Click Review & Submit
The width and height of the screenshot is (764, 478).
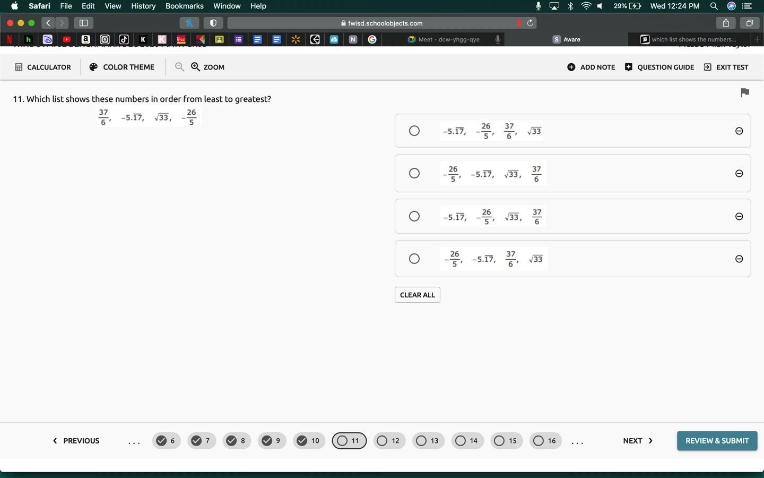717,441
